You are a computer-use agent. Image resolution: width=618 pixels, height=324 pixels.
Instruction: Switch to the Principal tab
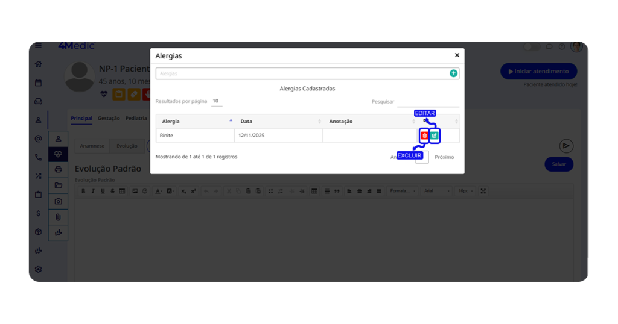coord(81,119)
